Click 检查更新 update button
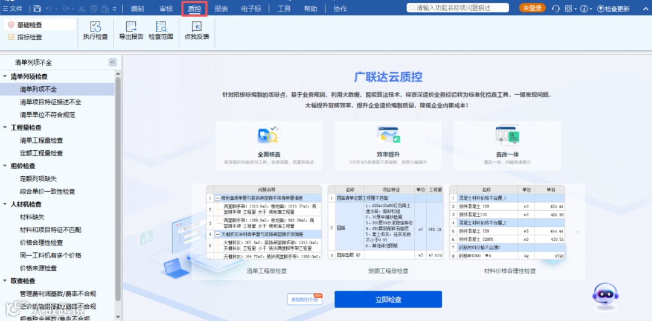 pos(613,8)
